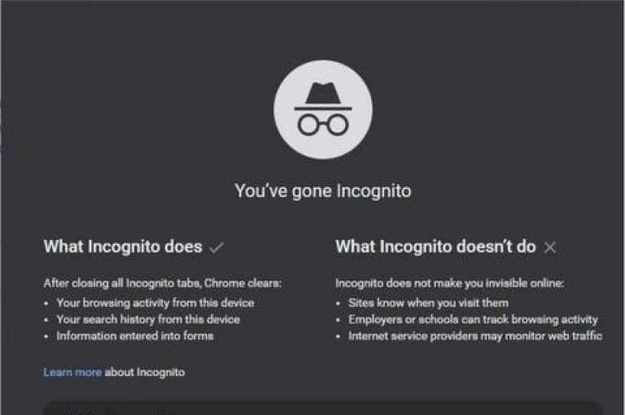Click Information entered into forms item
The width and height of the screenshot is (625, 415).
tap(135, 336)
